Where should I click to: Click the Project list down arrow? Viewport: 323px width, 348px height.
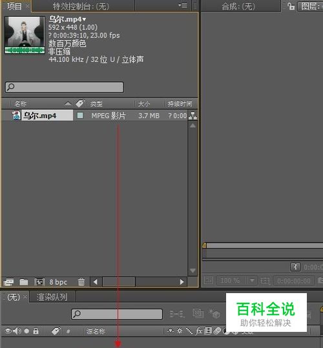click(193, 271)
